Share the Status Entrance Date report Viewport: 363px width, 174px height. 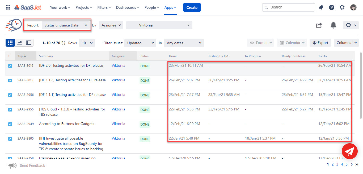[x=319, y=25]
